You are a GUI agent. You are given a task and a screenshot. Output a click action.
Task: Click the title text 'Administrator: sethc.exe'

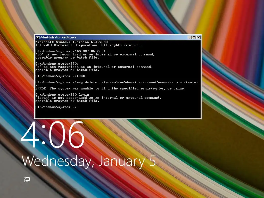point(58,37)
